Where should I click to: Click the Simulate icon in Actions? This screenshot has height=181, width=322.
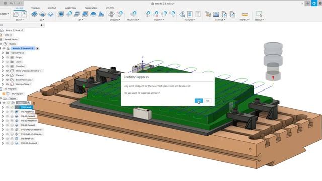click(x=182, y=14)
